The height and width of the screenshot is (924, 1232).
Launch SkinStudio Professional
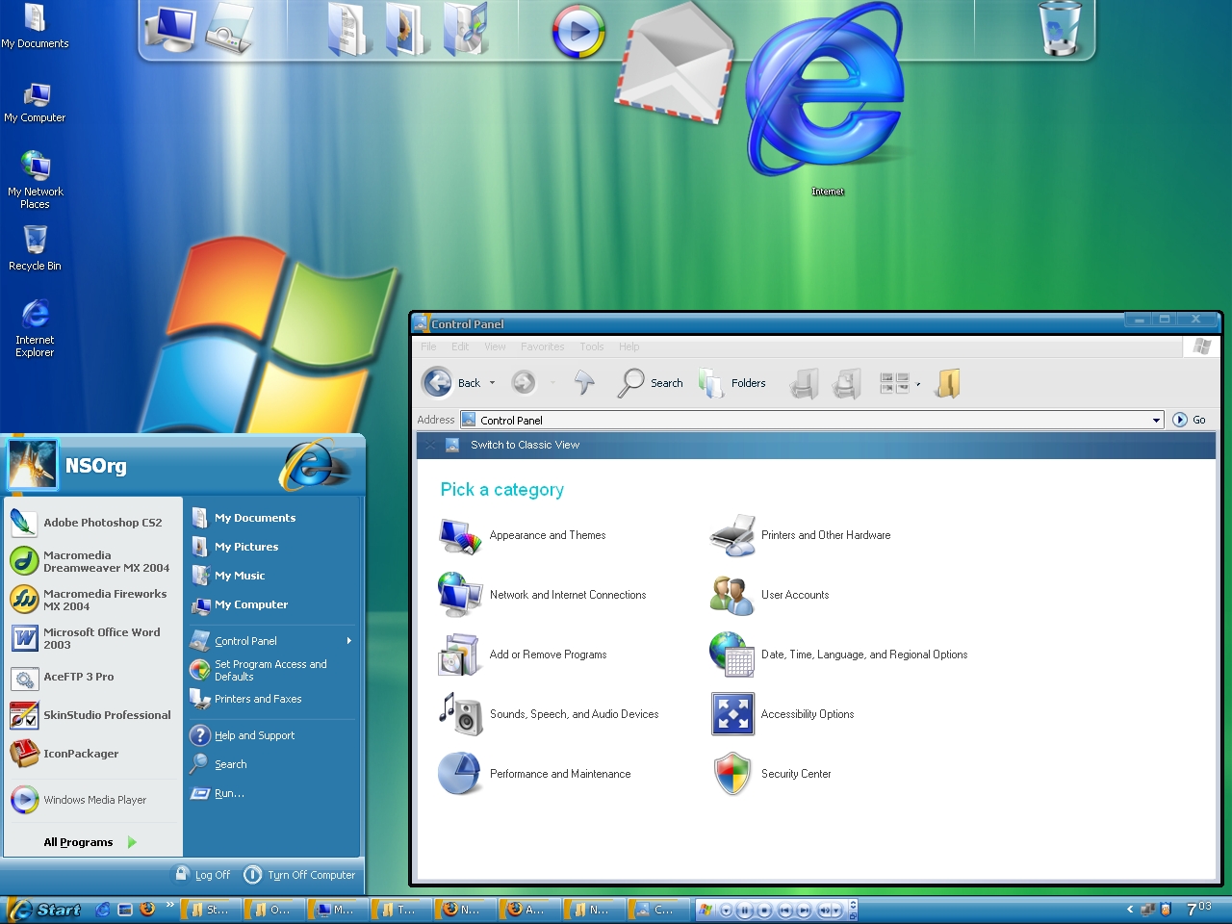[93, 715]
